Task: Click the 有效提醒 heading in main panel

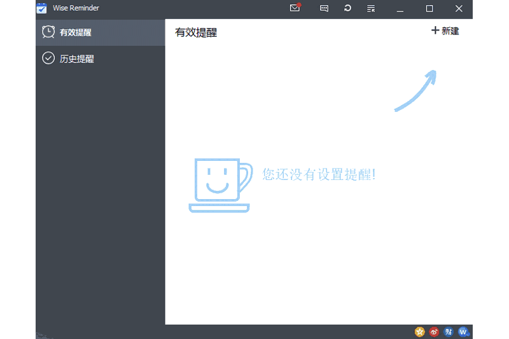Action: [x=196, y=32]
